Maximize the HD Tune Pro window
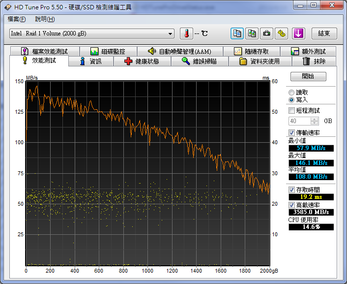347x284 pixels. pos(314,5)
